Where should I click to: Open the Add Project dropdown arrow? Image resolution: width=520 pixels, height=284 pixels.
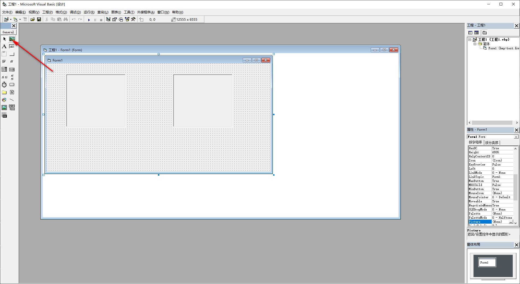(11, 19)
